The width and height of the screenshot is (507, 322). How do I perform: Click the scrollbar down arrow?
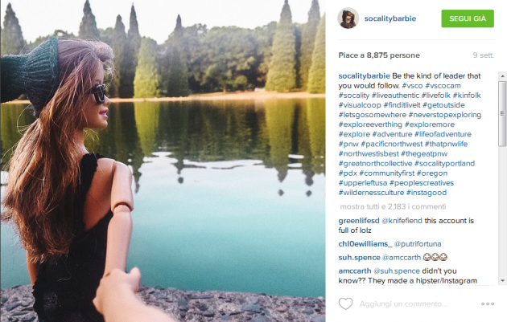(502, 280)
